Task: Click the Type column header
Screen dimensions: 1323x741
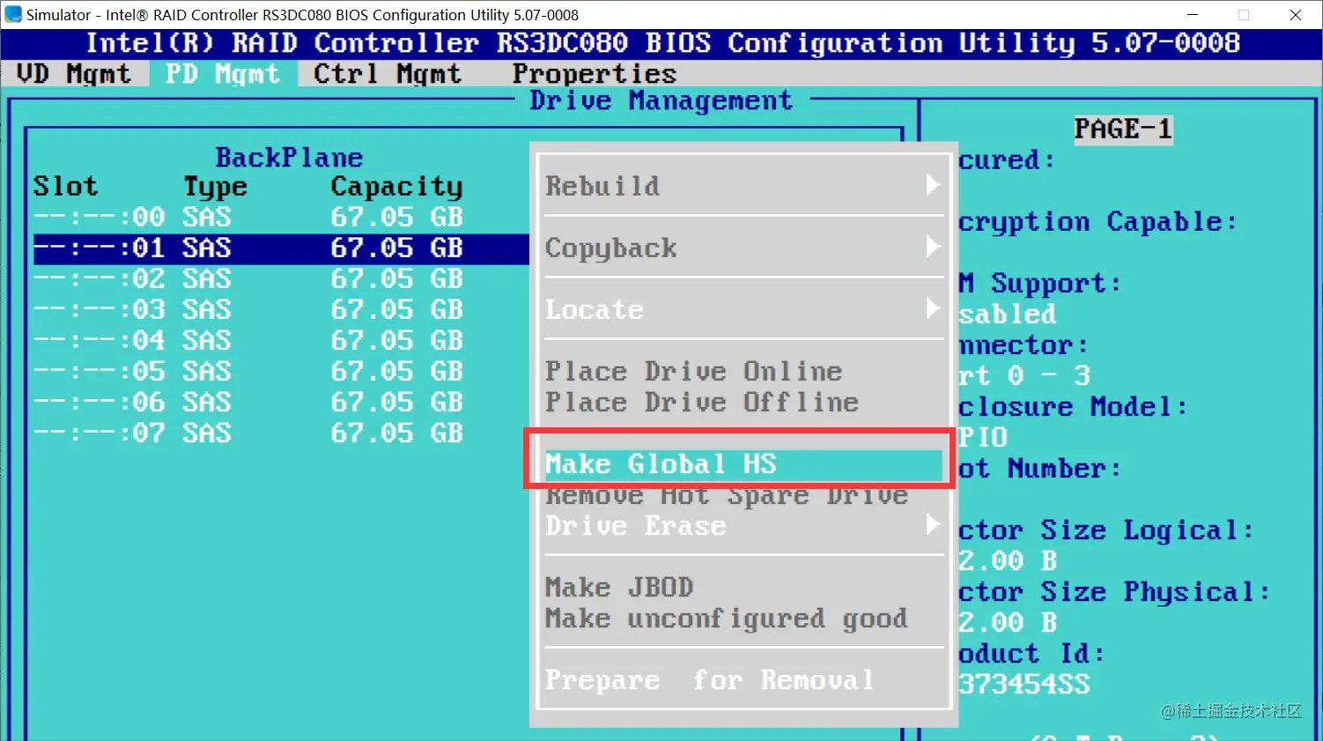Action: (215, 187)
